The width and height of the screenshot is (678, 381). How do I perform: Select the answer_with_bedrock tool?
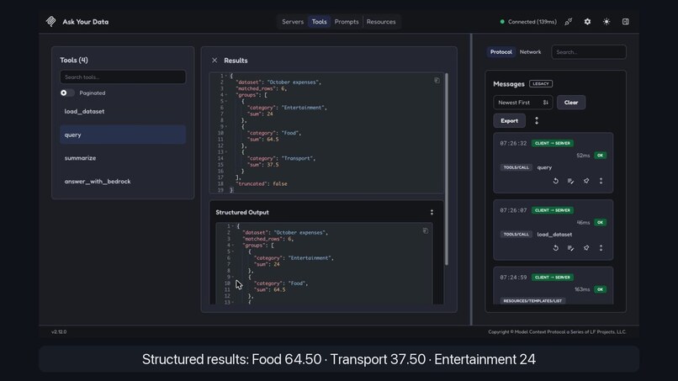point(123,181)
